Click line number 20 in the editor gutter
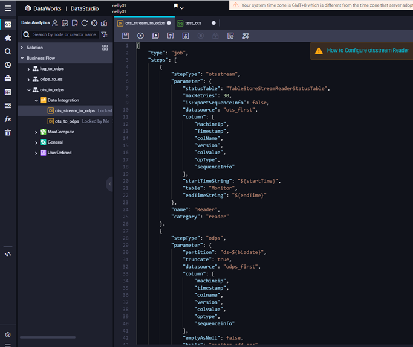 (125, 181)
